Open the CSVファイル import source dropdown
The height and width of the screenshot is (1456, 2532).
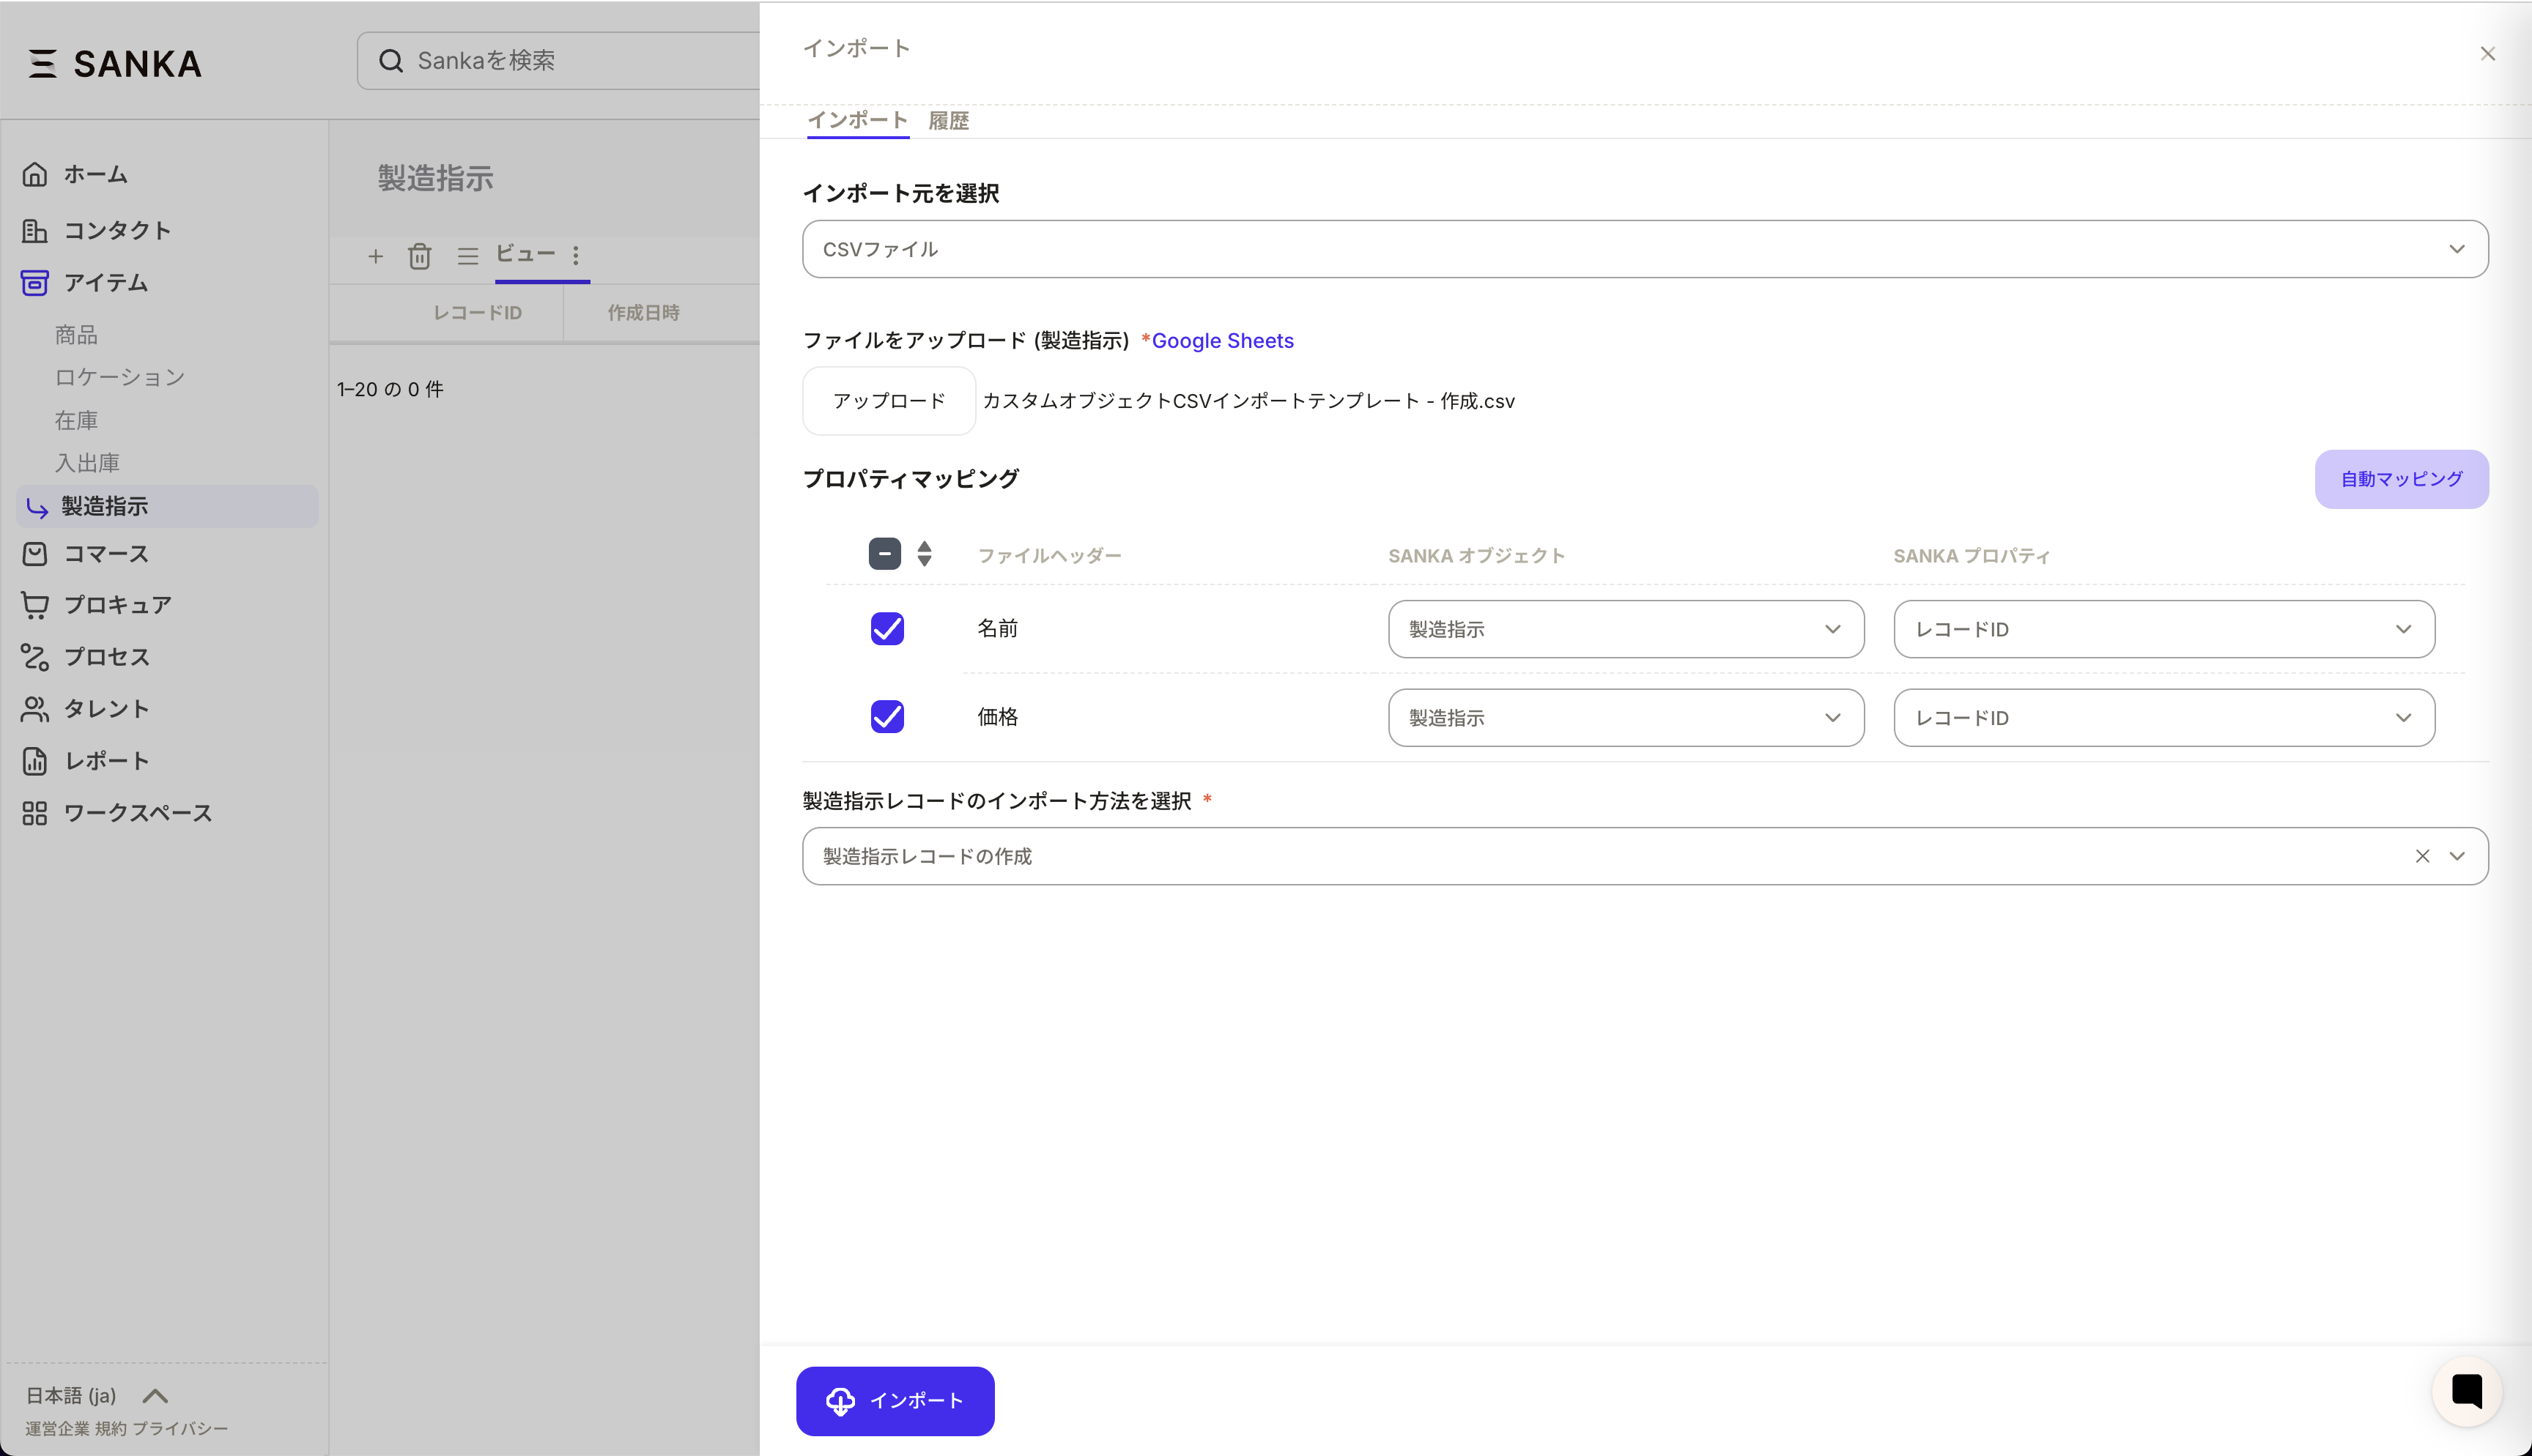[1644, 249]
